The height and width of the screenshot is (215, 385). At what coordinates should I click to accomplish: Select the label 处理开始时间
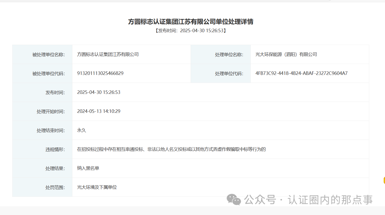click(51, 111)
